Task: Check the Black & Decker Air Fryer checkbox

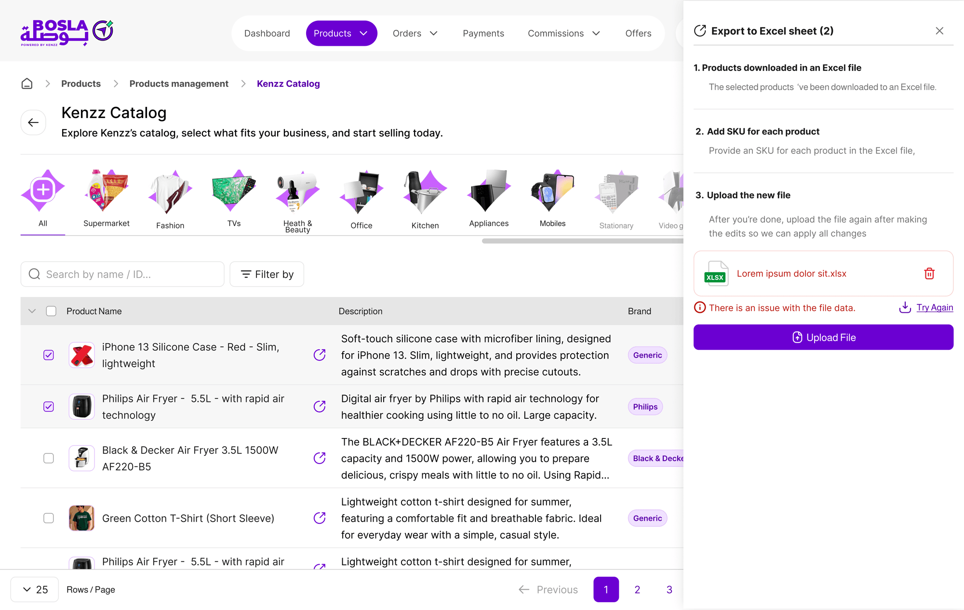Action: point(49,458)
